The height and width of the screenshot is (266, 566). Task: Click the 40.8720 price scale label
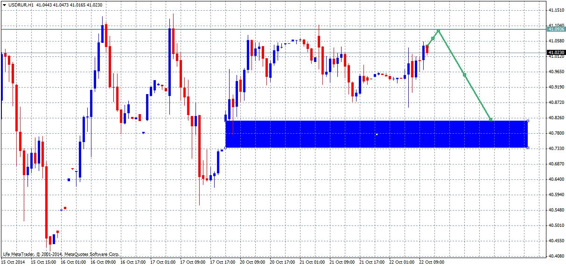pyautogui.click(x=556, y=102)
